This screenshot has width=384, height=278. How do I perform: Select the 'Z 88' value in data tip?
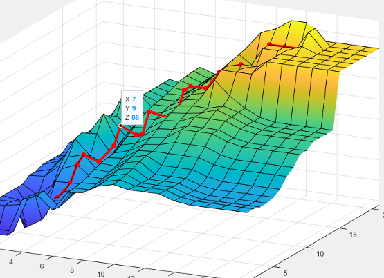pos(135,118)
